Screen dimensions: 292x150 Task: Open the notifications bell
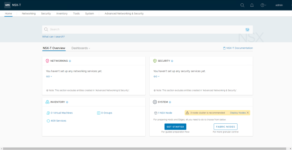pyautogui.click(x=252, y=5)
